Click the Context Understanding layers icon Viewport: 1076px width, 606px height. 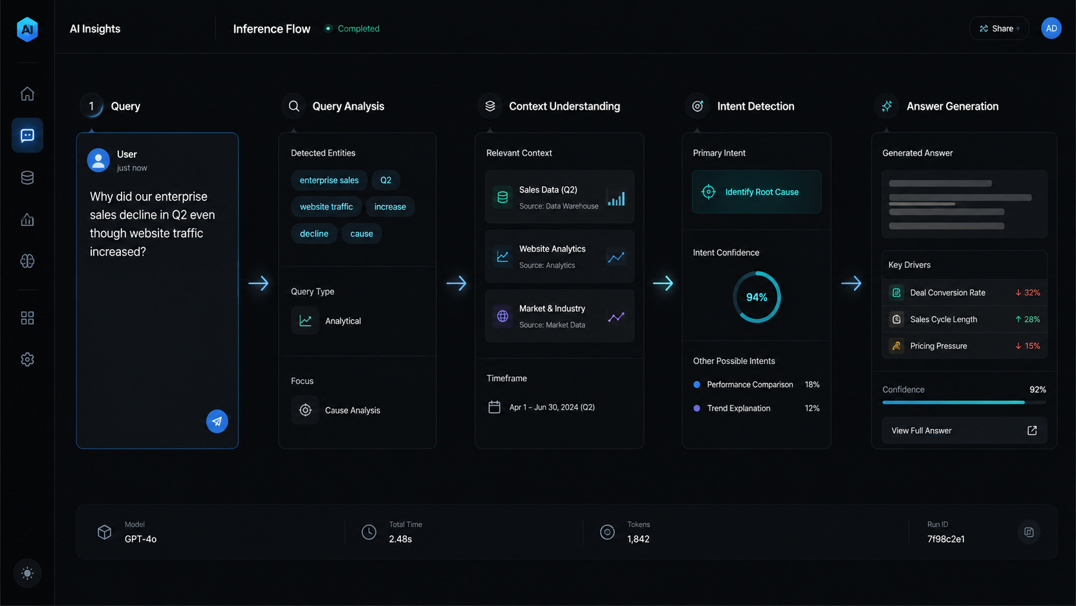(490, 106)
